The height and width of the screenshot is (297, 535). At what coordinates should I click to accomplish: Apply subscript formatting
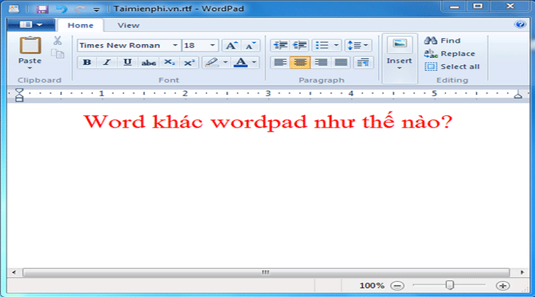[x=169, y=62]
